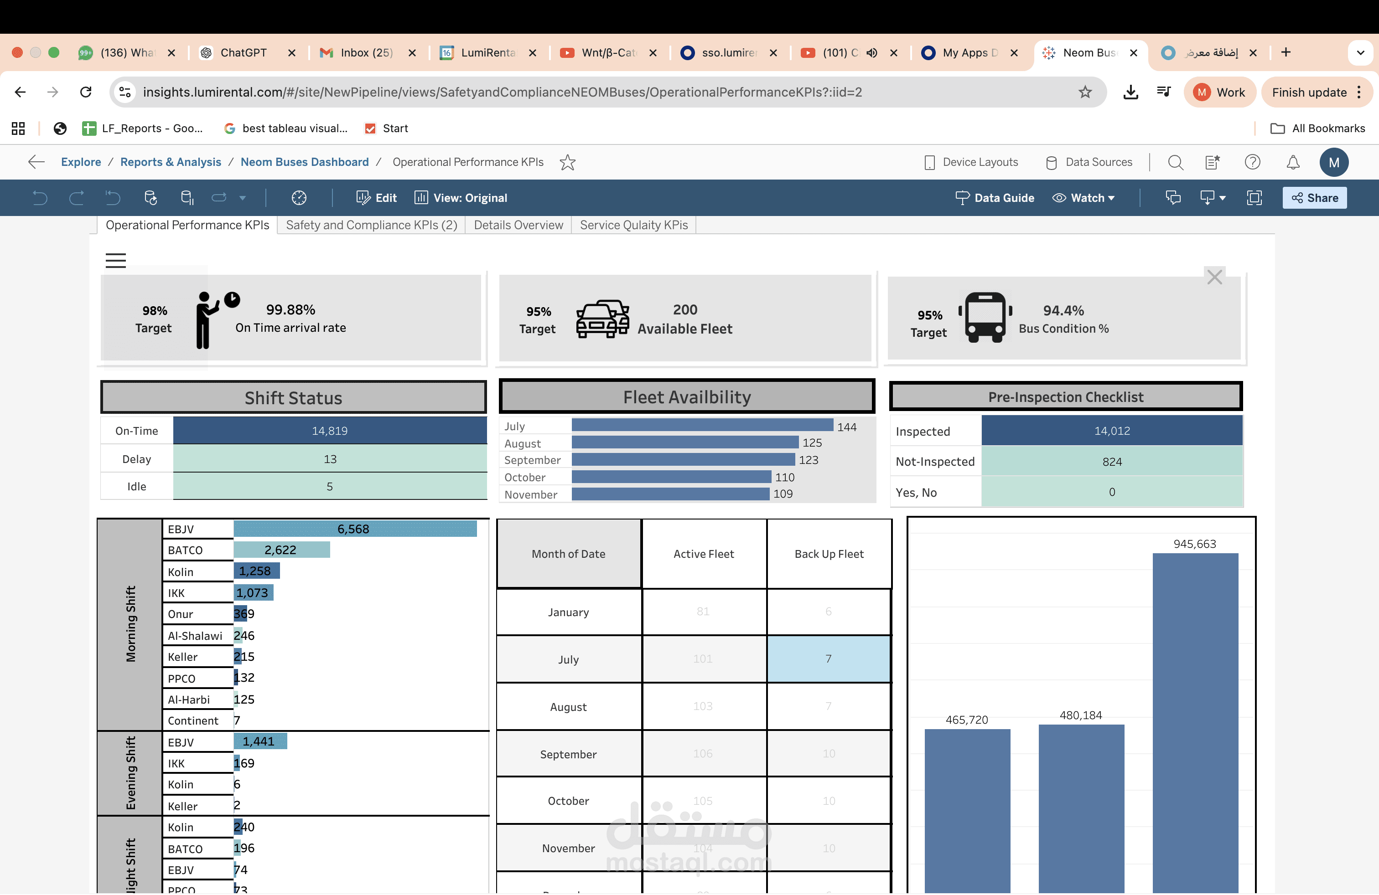
Task: Enter full screen view icon
Action: 1254,198
